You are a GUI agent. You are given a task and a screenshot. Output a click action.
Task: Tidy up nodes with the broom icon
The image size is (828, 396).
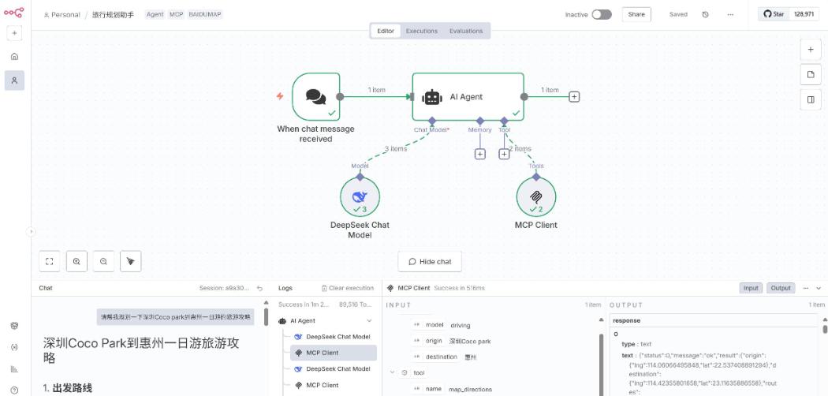(130, 261)
